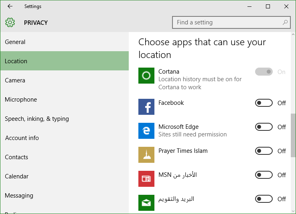Screen dimensions: 296x214
Task: Click the scrollbar down arrow
Action: (293, 211)
